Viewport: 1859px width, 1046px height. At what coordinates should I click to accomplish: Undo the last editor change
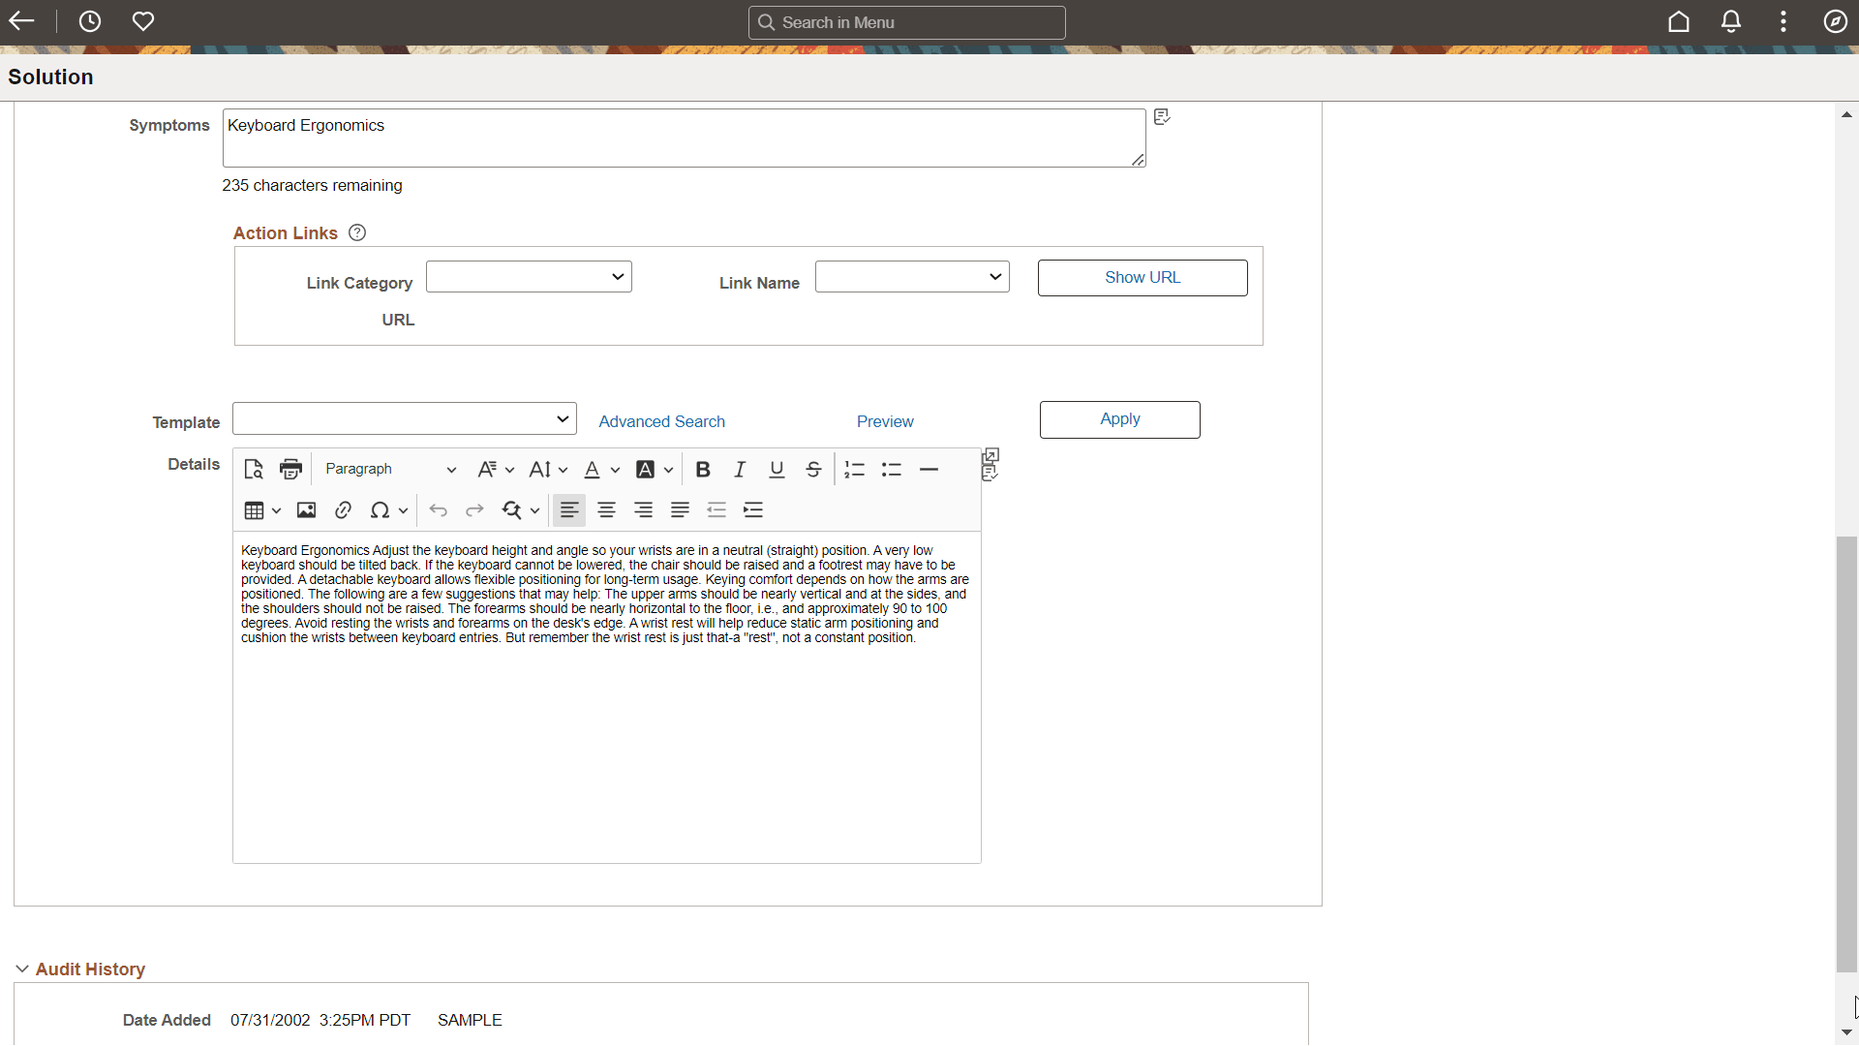tap(438, 510)
